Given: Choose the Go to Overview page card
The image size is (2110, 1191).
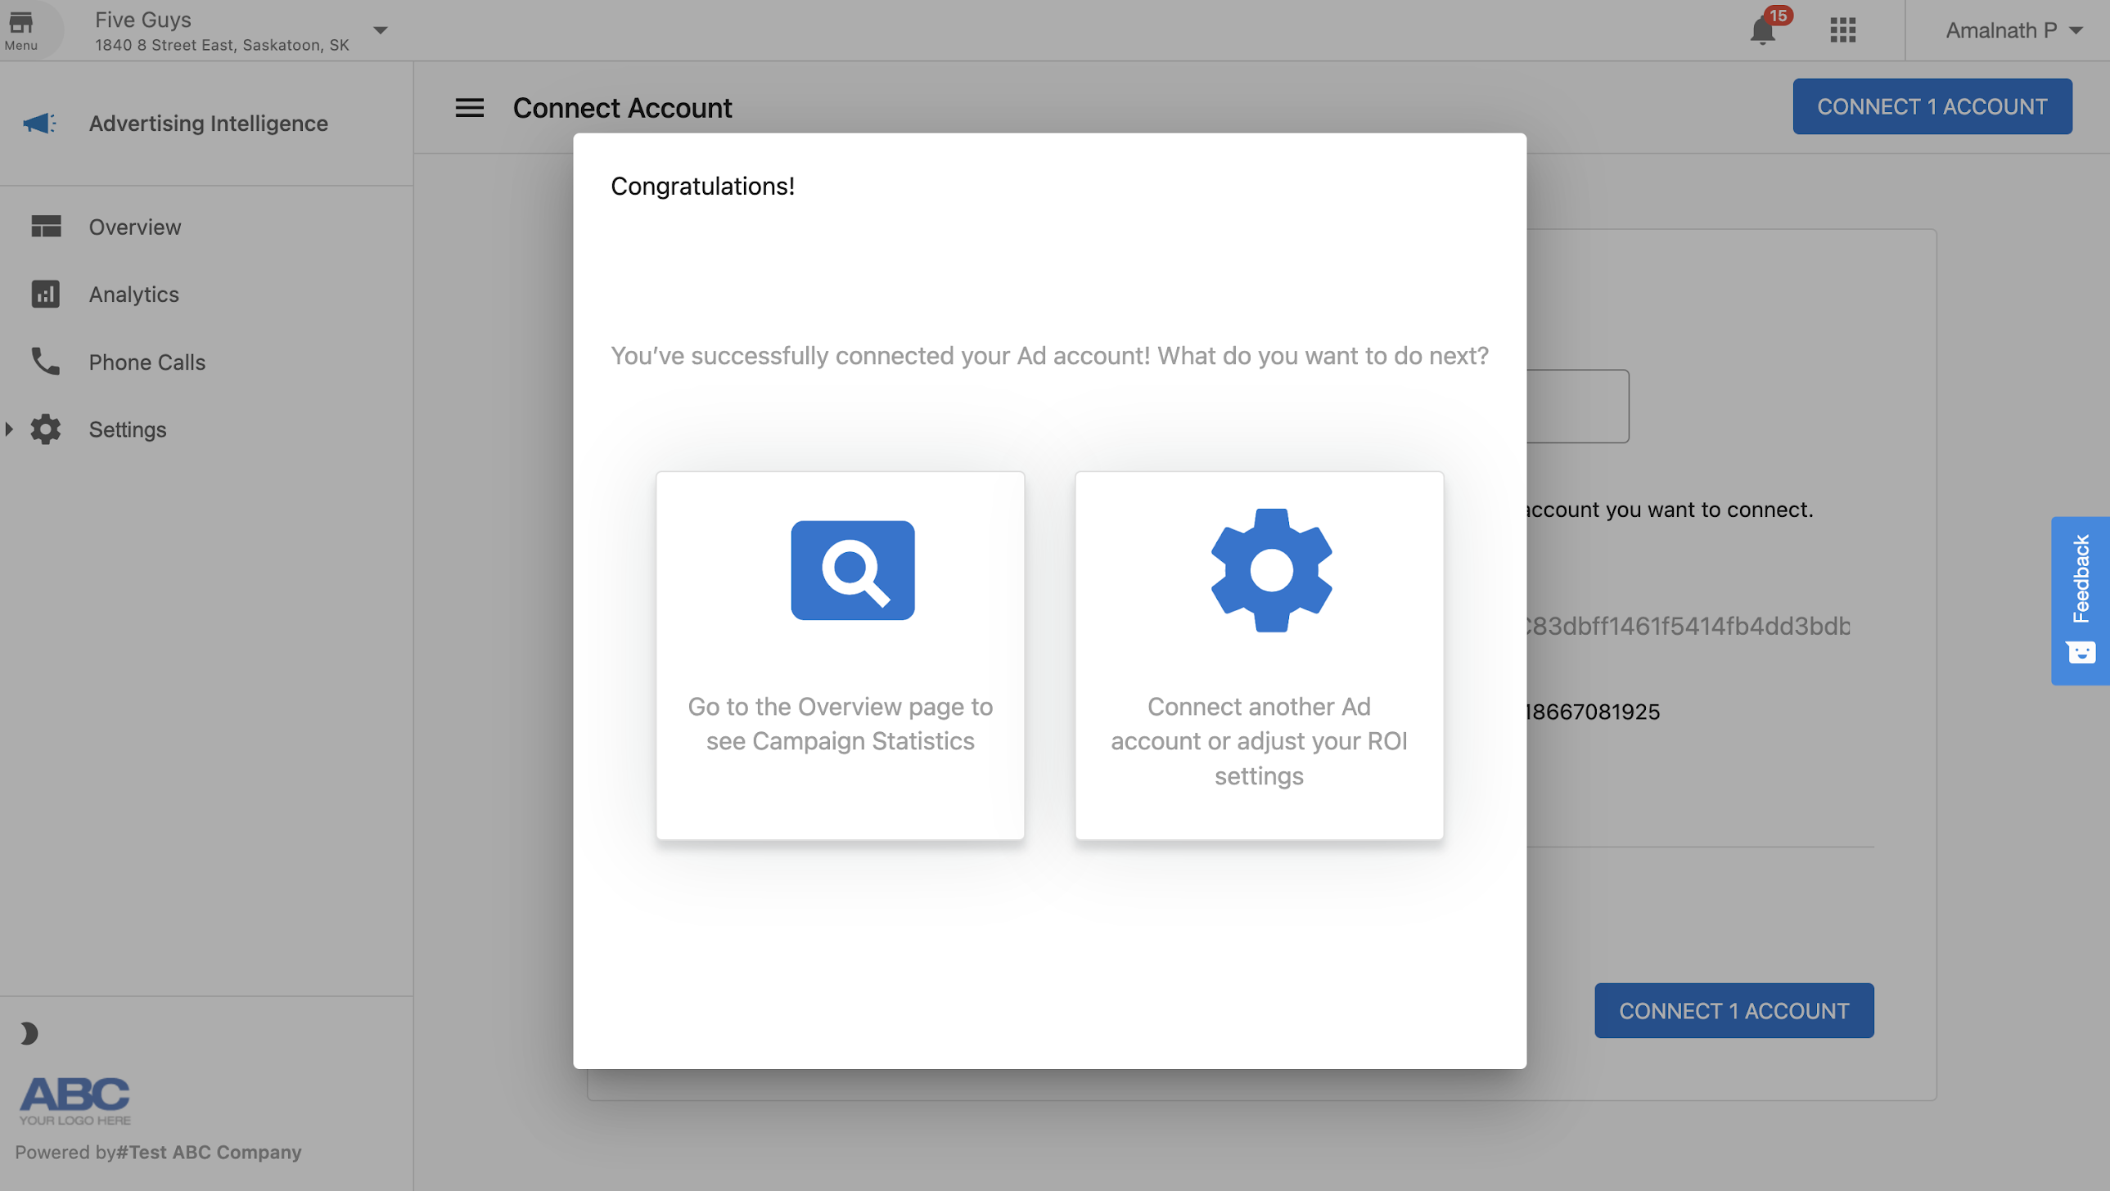Looking at the screenshot, I should coord(840,655).
